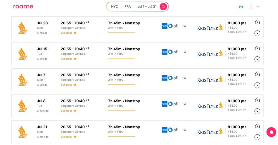Click the pink search magnifier button
278x145 pixels.
163,7
